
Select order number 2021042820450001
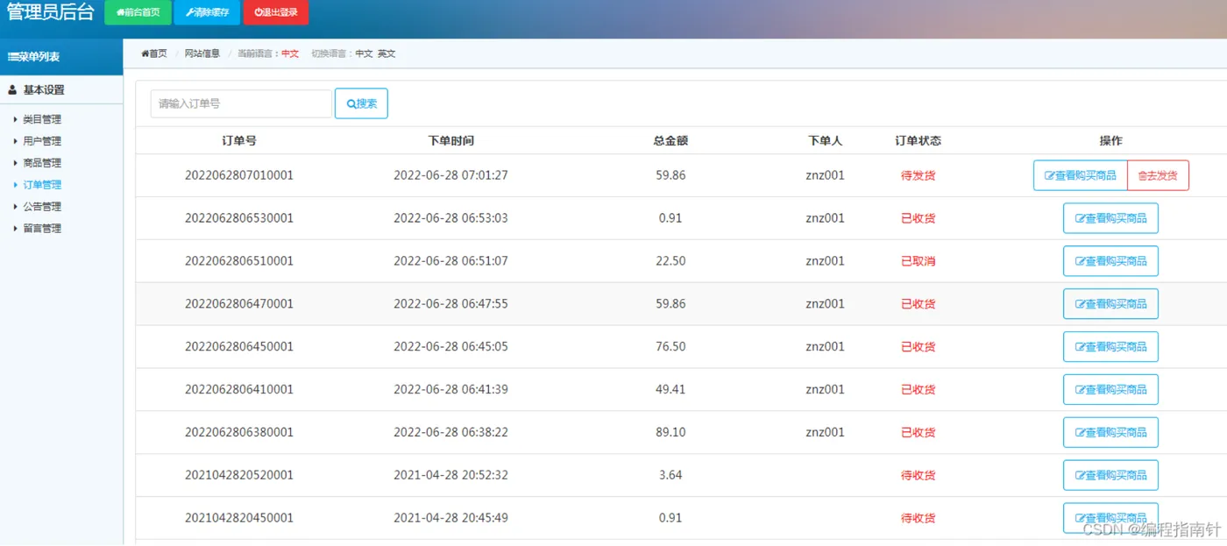click(x=239, y=518)
